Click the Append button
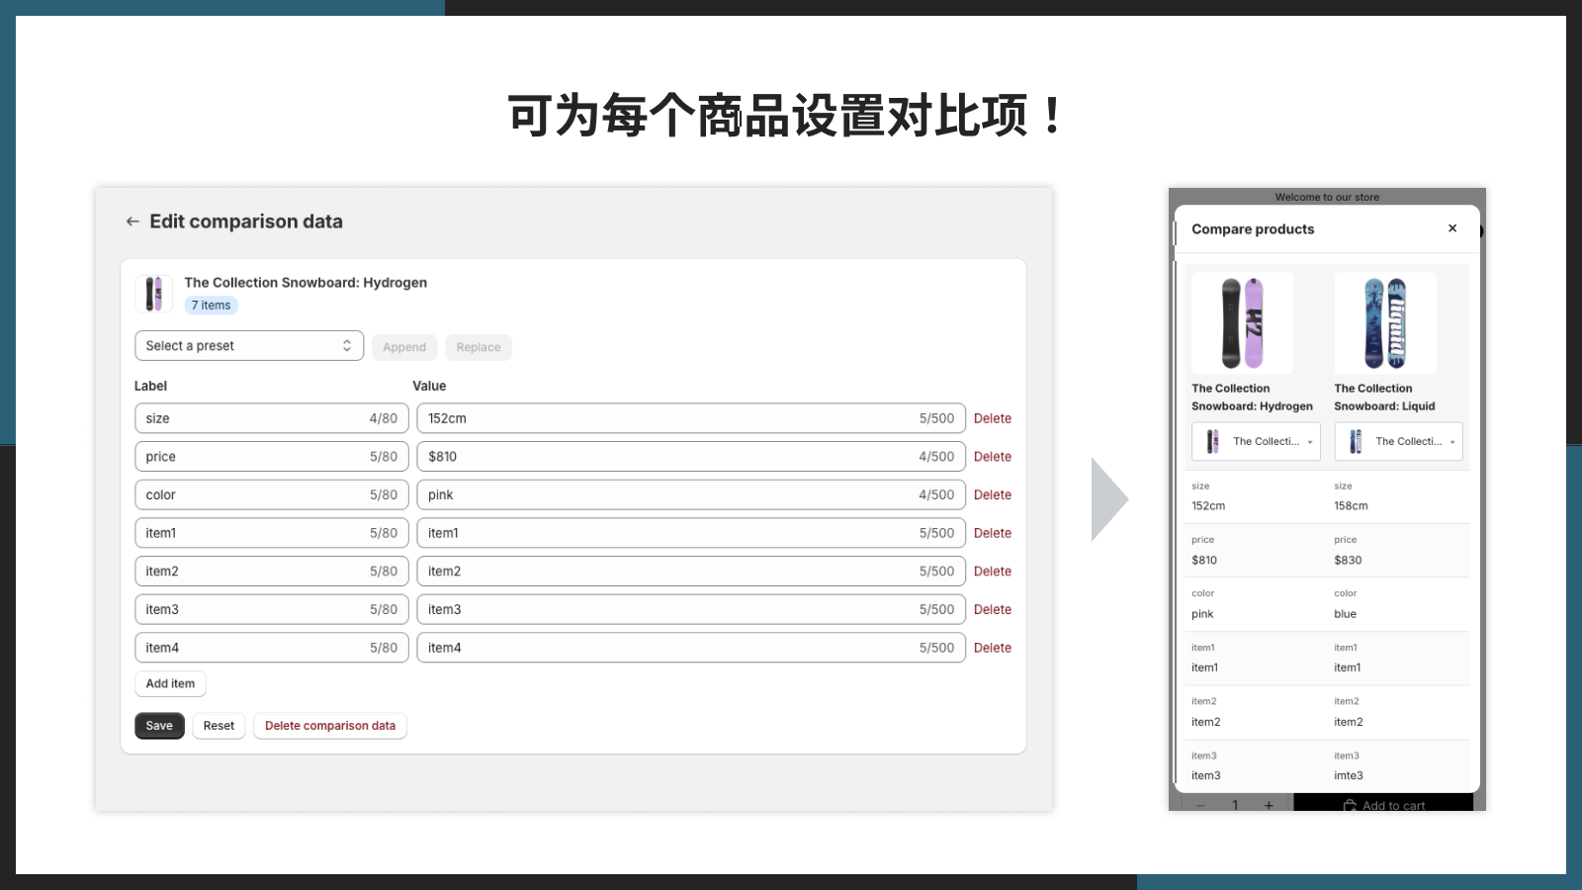Image resolution: width=1582 pixels, height=890 pixels. click(x=404, y=347)
